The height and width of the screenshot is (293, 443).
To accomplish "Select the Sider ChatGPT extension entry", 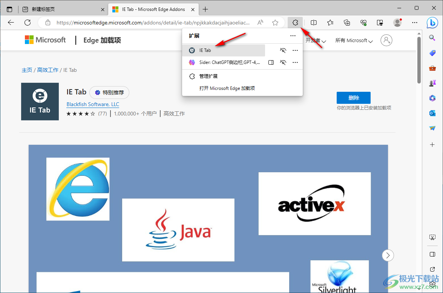I will 224,62.
